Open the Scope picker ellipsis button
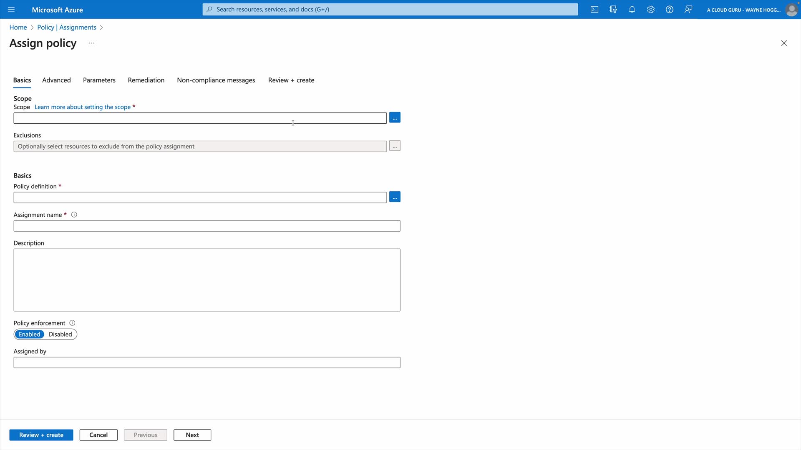801x450 pixels. coord(395,118)
